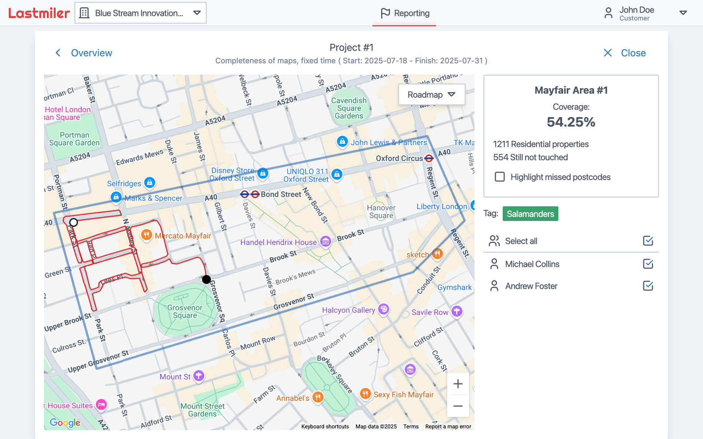
Task: Click Michael Collins person icon
Action: click(x=494, y=264)
